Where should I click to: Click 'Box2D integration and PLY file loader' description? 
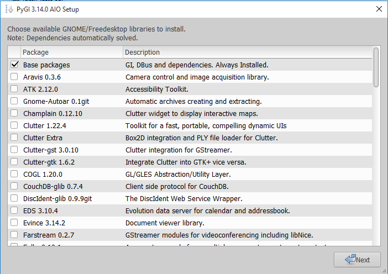(x=202, y=138)
